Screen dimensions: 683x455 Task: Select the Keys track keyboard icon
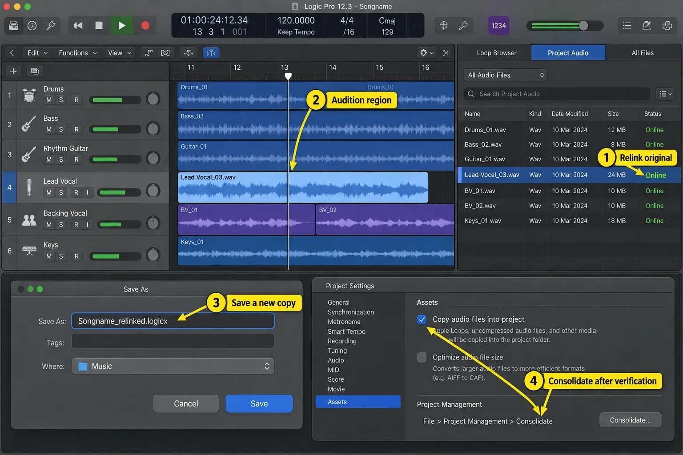point(29,251)
